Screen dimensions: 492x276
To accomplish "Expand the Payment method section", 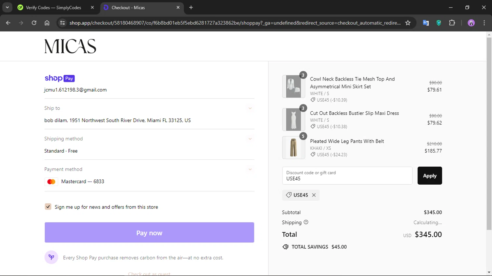I will pyautogui.click(x=250, y=169).
